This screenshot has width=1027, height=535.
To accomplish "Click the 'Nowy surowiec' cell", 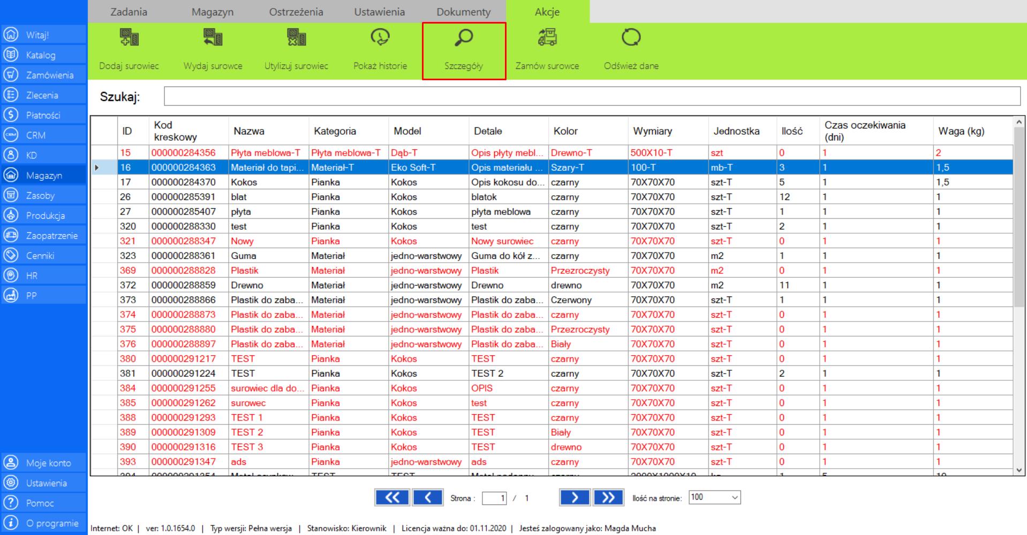I will 508,241.
